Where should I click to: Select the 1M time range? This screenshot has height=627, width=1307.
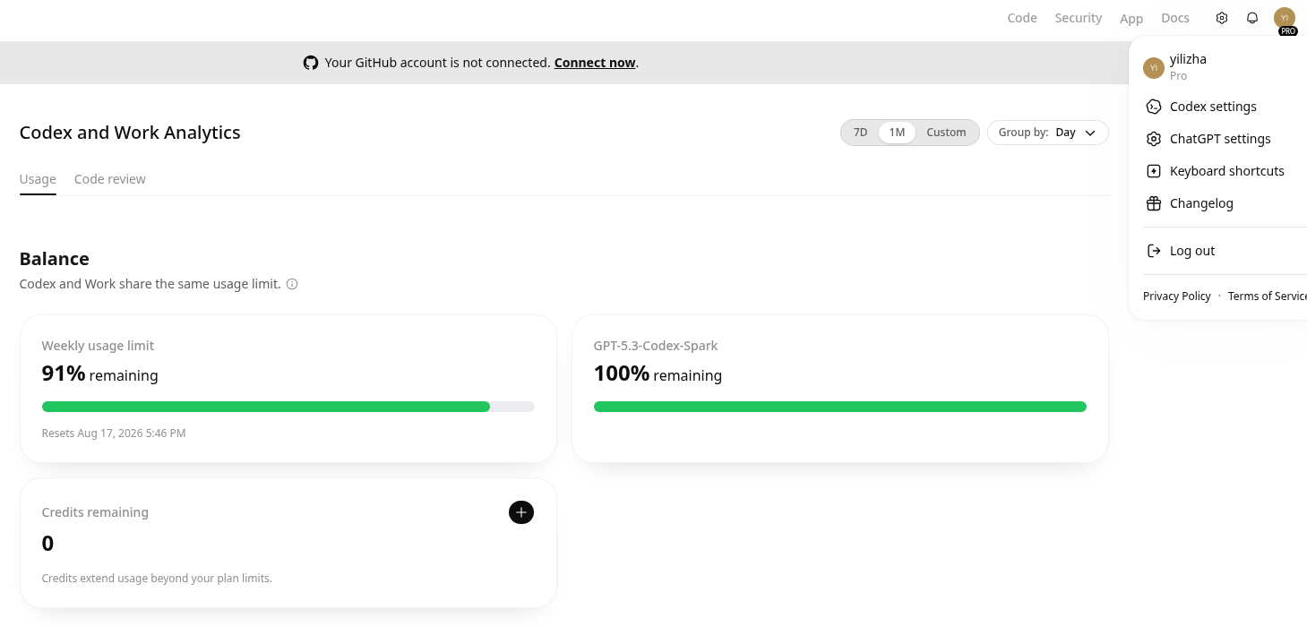click(897, 133)
